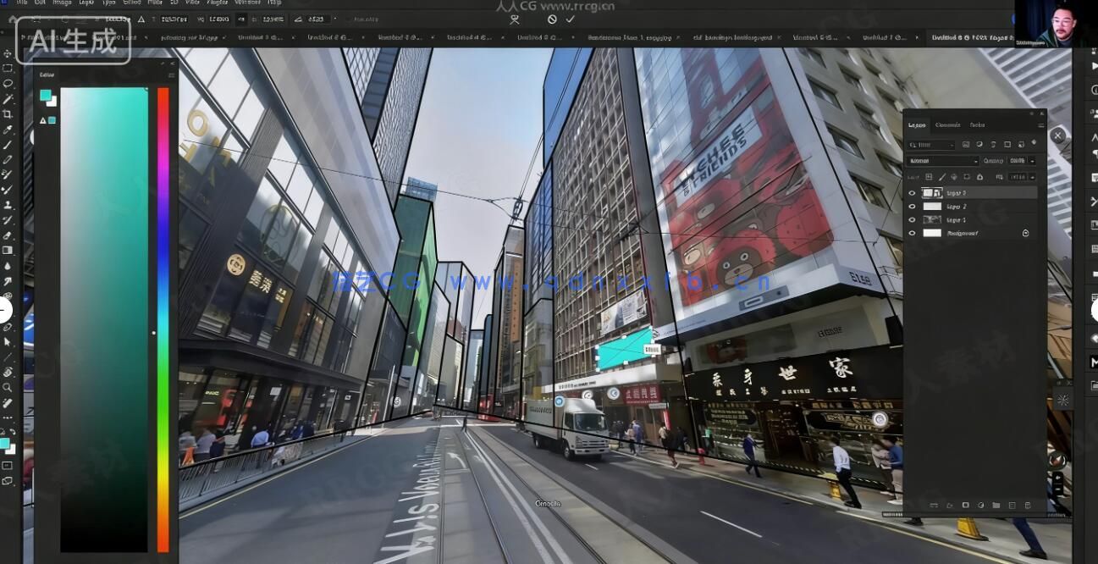1098x564 pixels.
Task: Select the Eyedropper tool
Action: tap(8, 130)
